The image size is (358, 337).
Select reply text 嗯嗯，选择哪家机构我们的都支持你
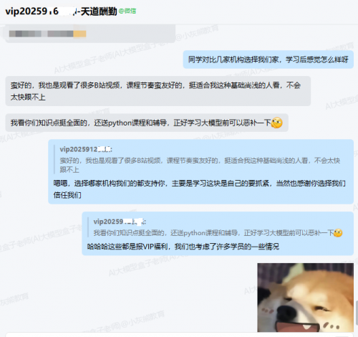pos(200,189)
